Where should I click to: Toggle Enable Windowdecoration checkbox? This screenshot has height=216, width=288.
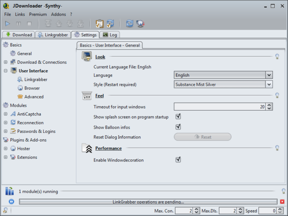178,159
